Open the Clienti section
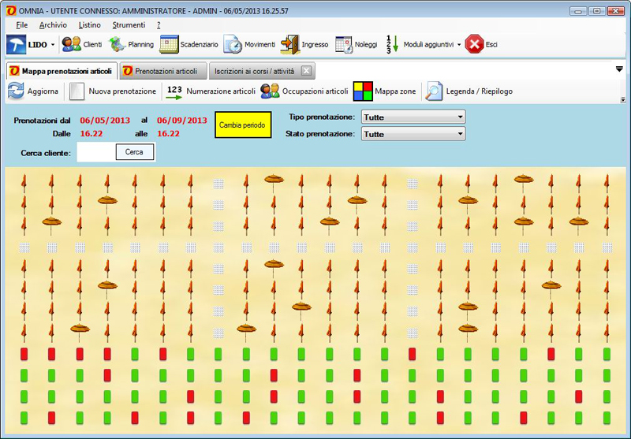This screenshot has width=631, height=439. click(82, 44)
